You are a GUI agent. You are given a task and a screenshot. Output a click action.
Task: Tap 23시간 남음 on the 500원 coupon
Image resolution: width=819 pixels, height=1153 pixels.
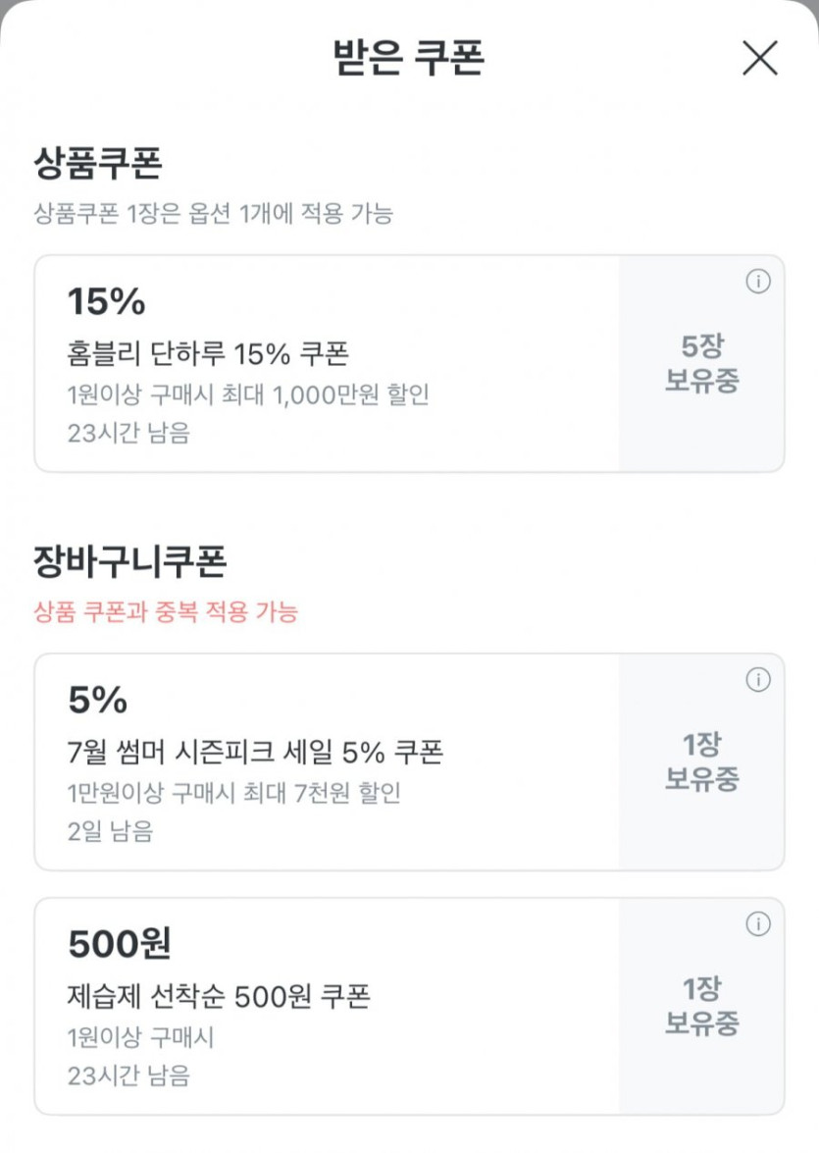(128, 1075)
